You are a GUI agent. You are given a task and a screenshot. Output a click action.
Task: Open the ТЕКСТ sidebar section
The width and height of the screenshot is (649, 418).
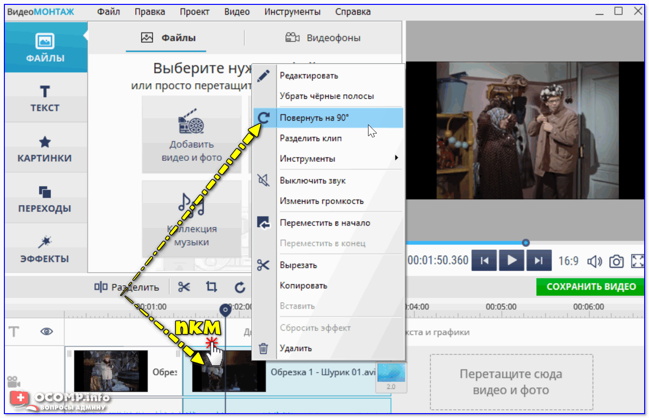46,98
